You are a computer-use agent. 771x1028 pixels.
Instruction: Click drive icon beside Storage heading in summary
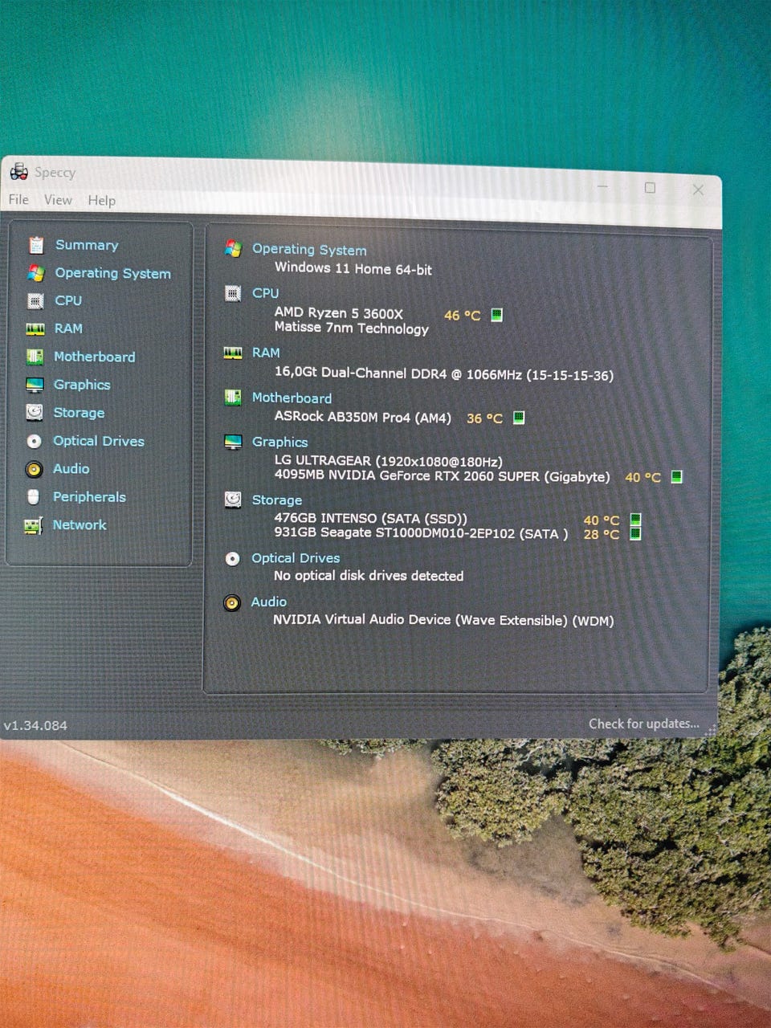click(233, 500)
